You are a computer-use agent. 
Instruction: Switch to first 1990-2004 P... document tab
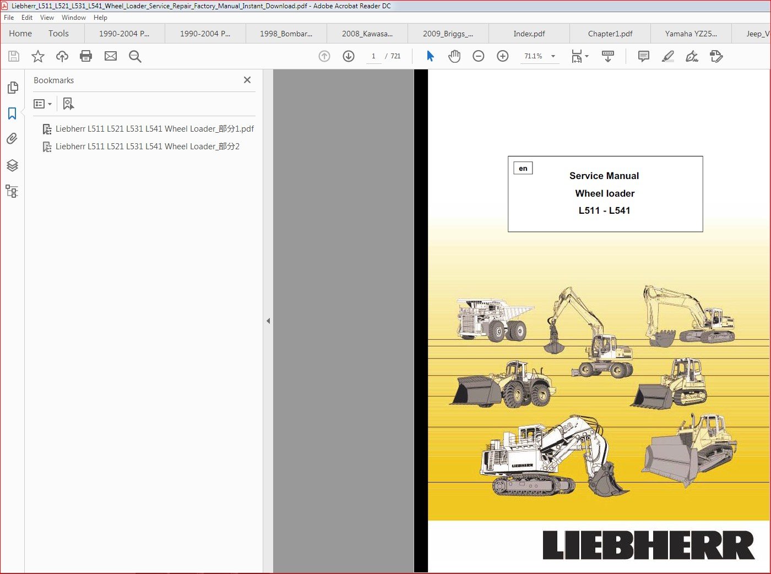click(124, 34)
